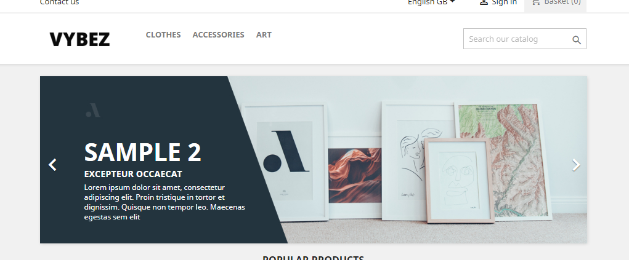Click the user icon beside Sign in
Viewport: 629px width, 260px height.
[484, 2]
